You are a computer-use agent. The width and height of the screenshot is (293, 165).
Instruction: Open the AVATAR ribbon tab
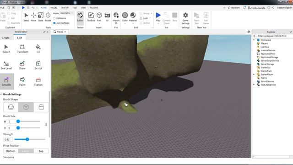pos(65,8)
